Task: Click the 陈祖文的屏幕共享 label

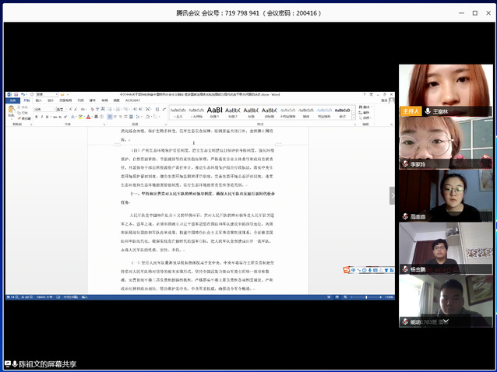Action: click(48, 364)
